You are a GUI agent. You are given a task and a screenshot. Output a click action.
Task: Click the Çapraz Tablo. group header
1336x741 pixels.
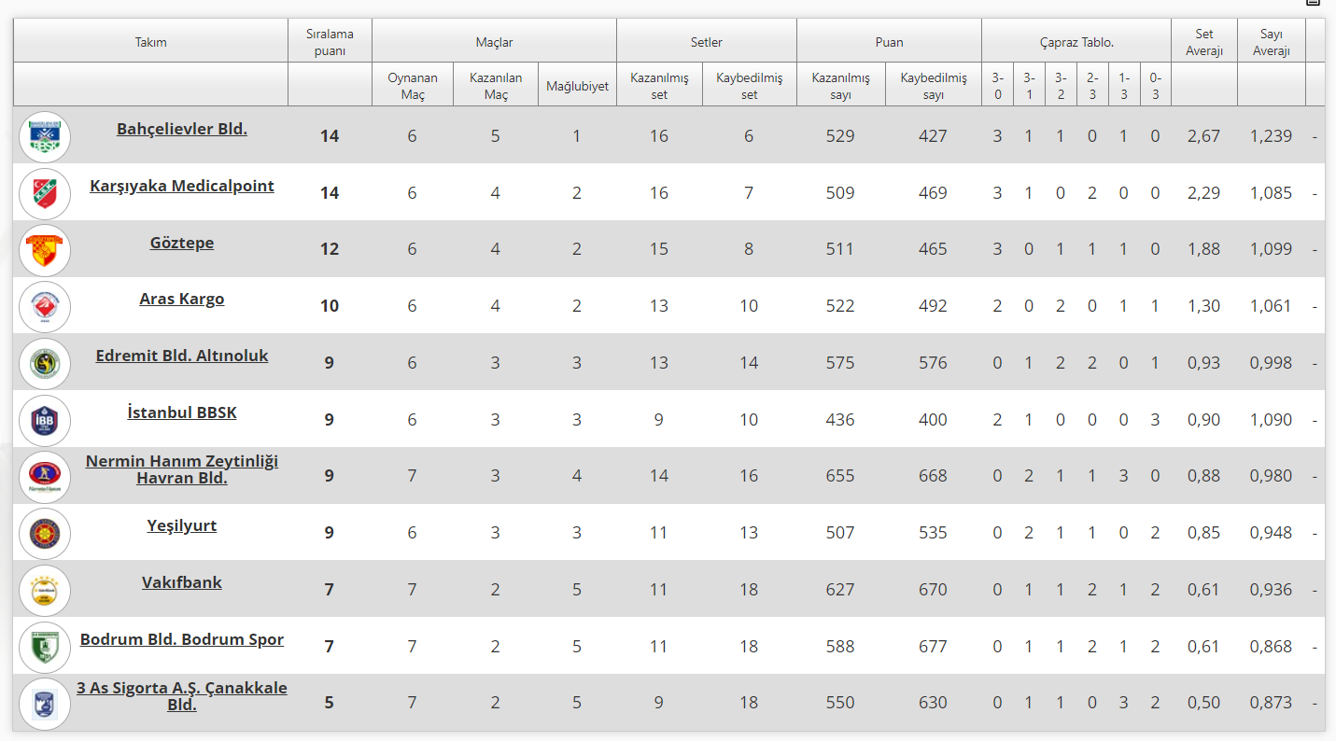pos(1076,42)
